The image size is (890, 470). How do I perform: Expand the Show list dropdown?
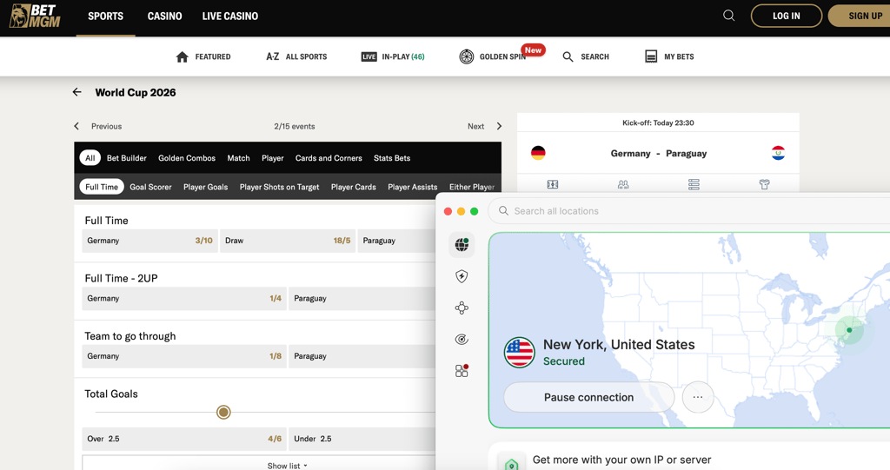[x=287, y=466]
